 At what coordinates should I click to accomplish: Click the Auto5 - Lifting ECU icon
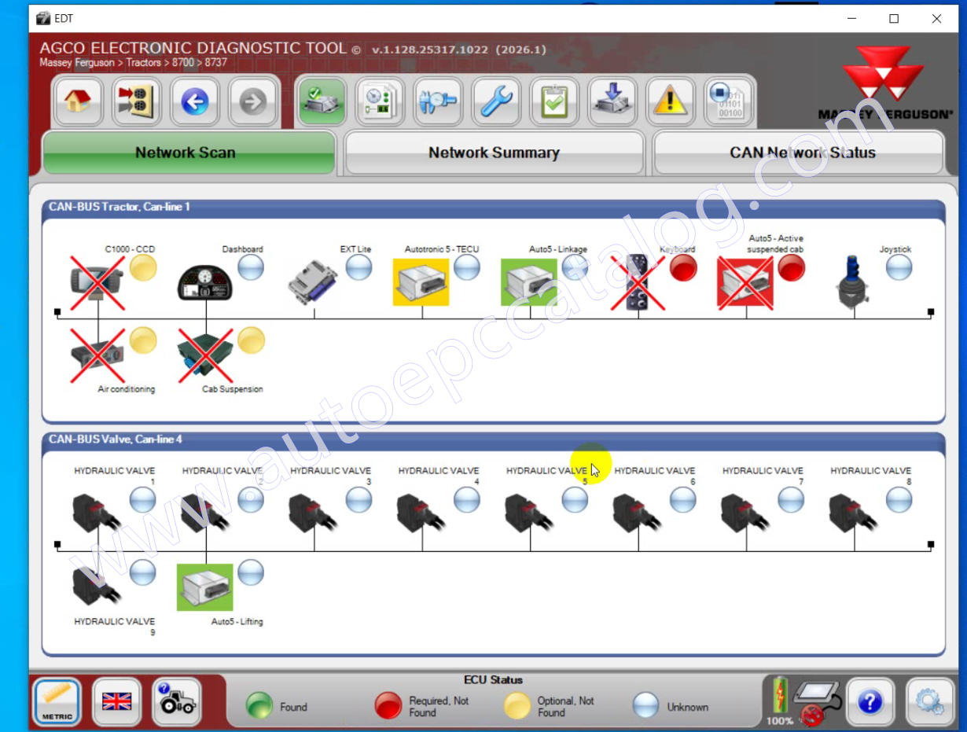tap(205, 587)
